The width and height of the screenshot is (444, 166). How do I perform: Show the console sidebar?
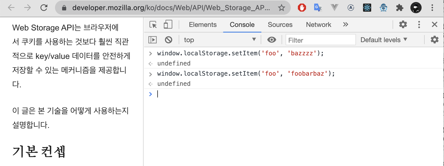[152, 40]
